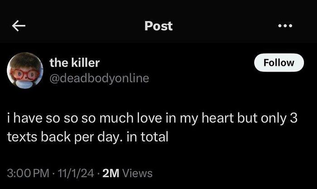317x189 pixels.
Task: Click the line "texts back per day. in total"
Action: 88,136
